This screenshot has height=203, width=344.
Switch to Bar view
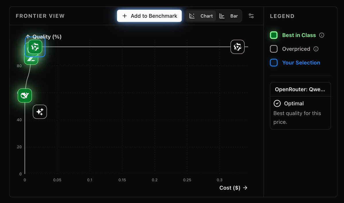[229, 16]
